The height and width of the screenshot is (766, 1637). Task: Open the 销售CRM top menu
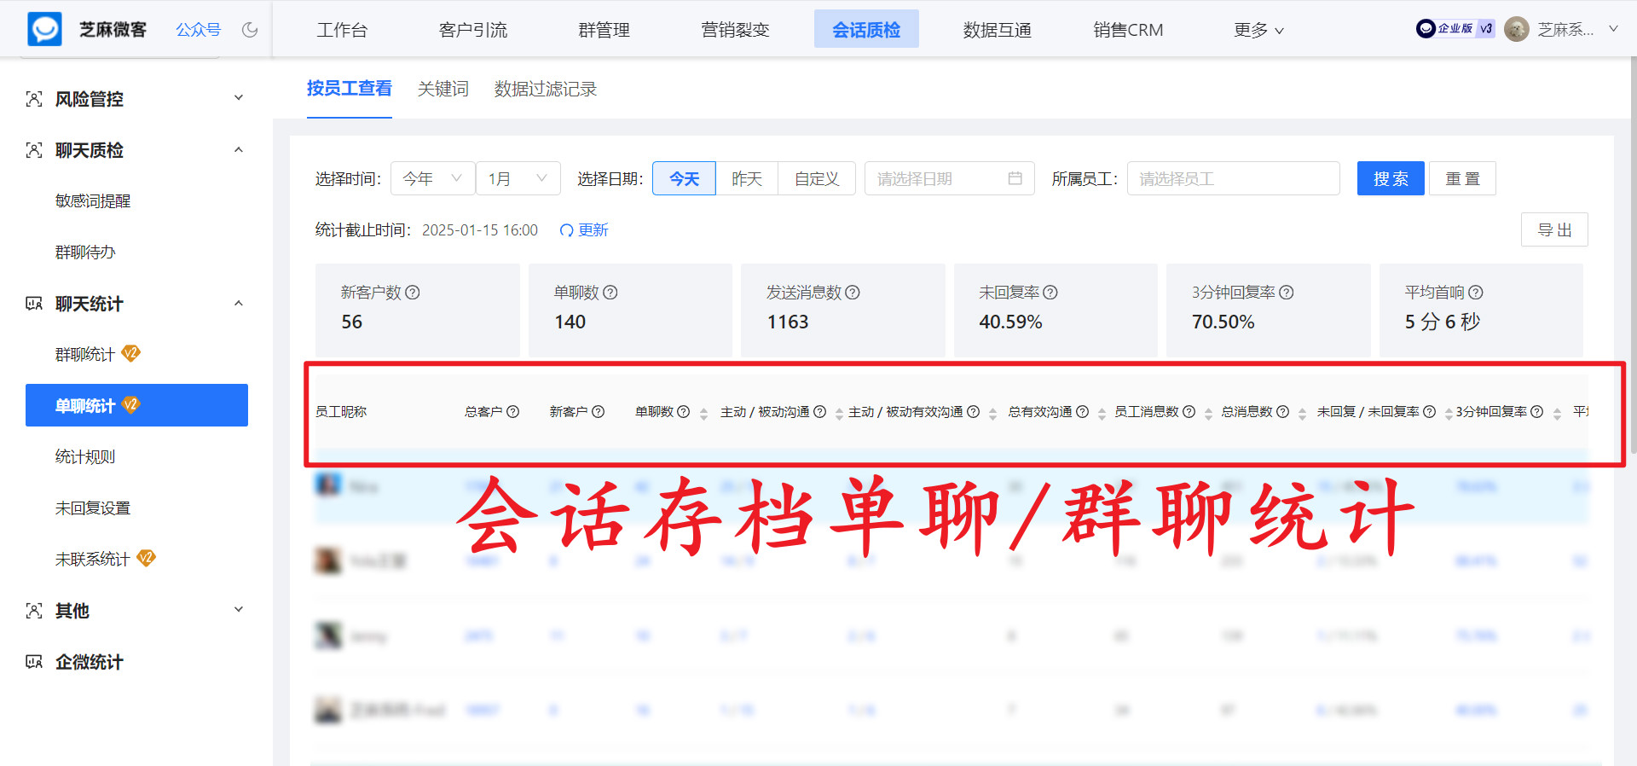tap(1128, 30)
